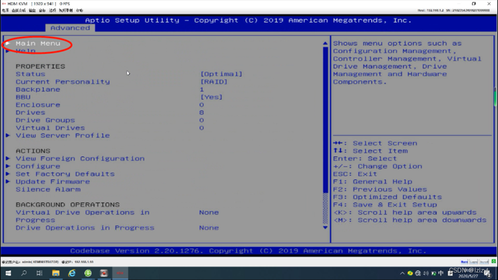Toggle the Scroll lock indicator
The height and width of the screenshot is (280, 498).
click(x=484, y=262)
